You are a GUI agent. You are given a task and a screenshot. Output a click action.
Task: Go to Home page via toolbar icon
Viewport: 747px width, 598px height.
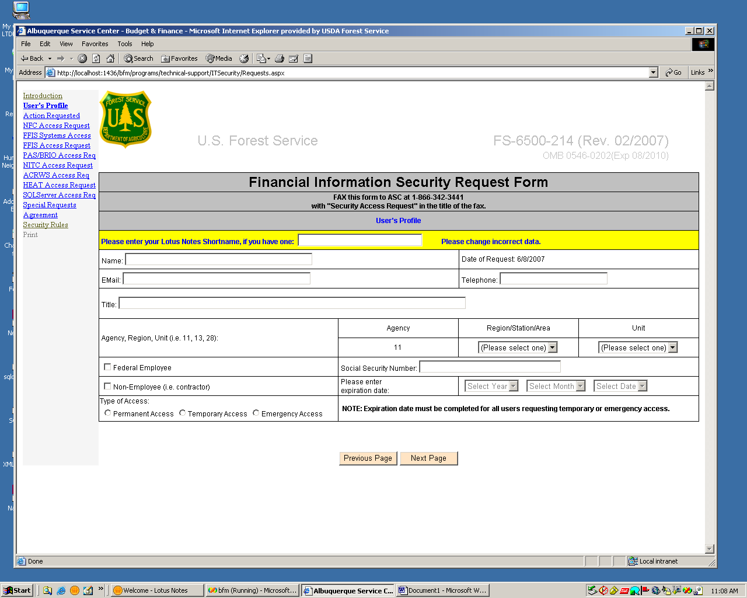110,58
